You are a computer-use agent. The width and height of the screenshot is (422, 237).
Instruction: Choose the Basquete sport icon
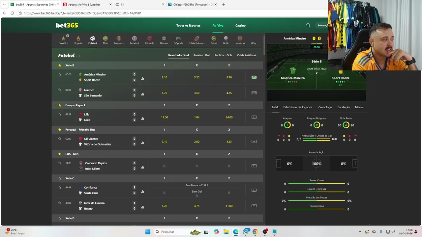tap(119, 40)
